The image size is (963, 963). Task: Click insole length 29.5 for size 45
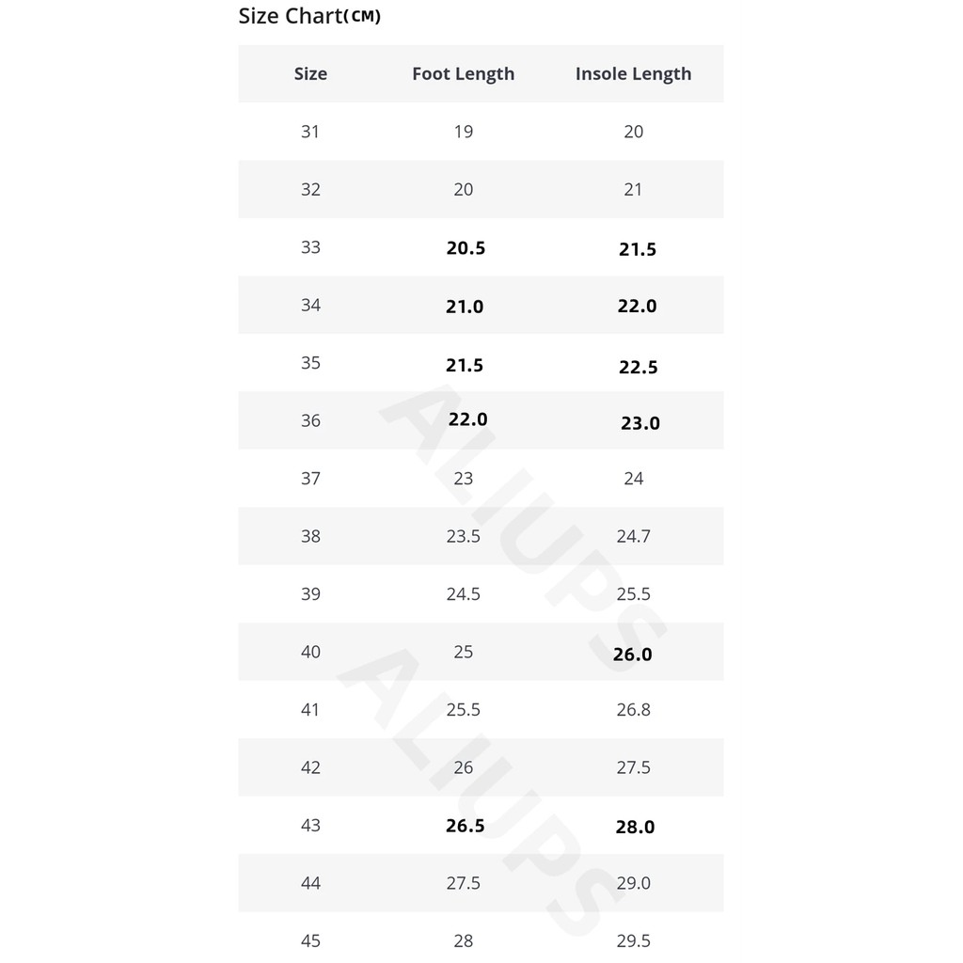pos(633,940)
